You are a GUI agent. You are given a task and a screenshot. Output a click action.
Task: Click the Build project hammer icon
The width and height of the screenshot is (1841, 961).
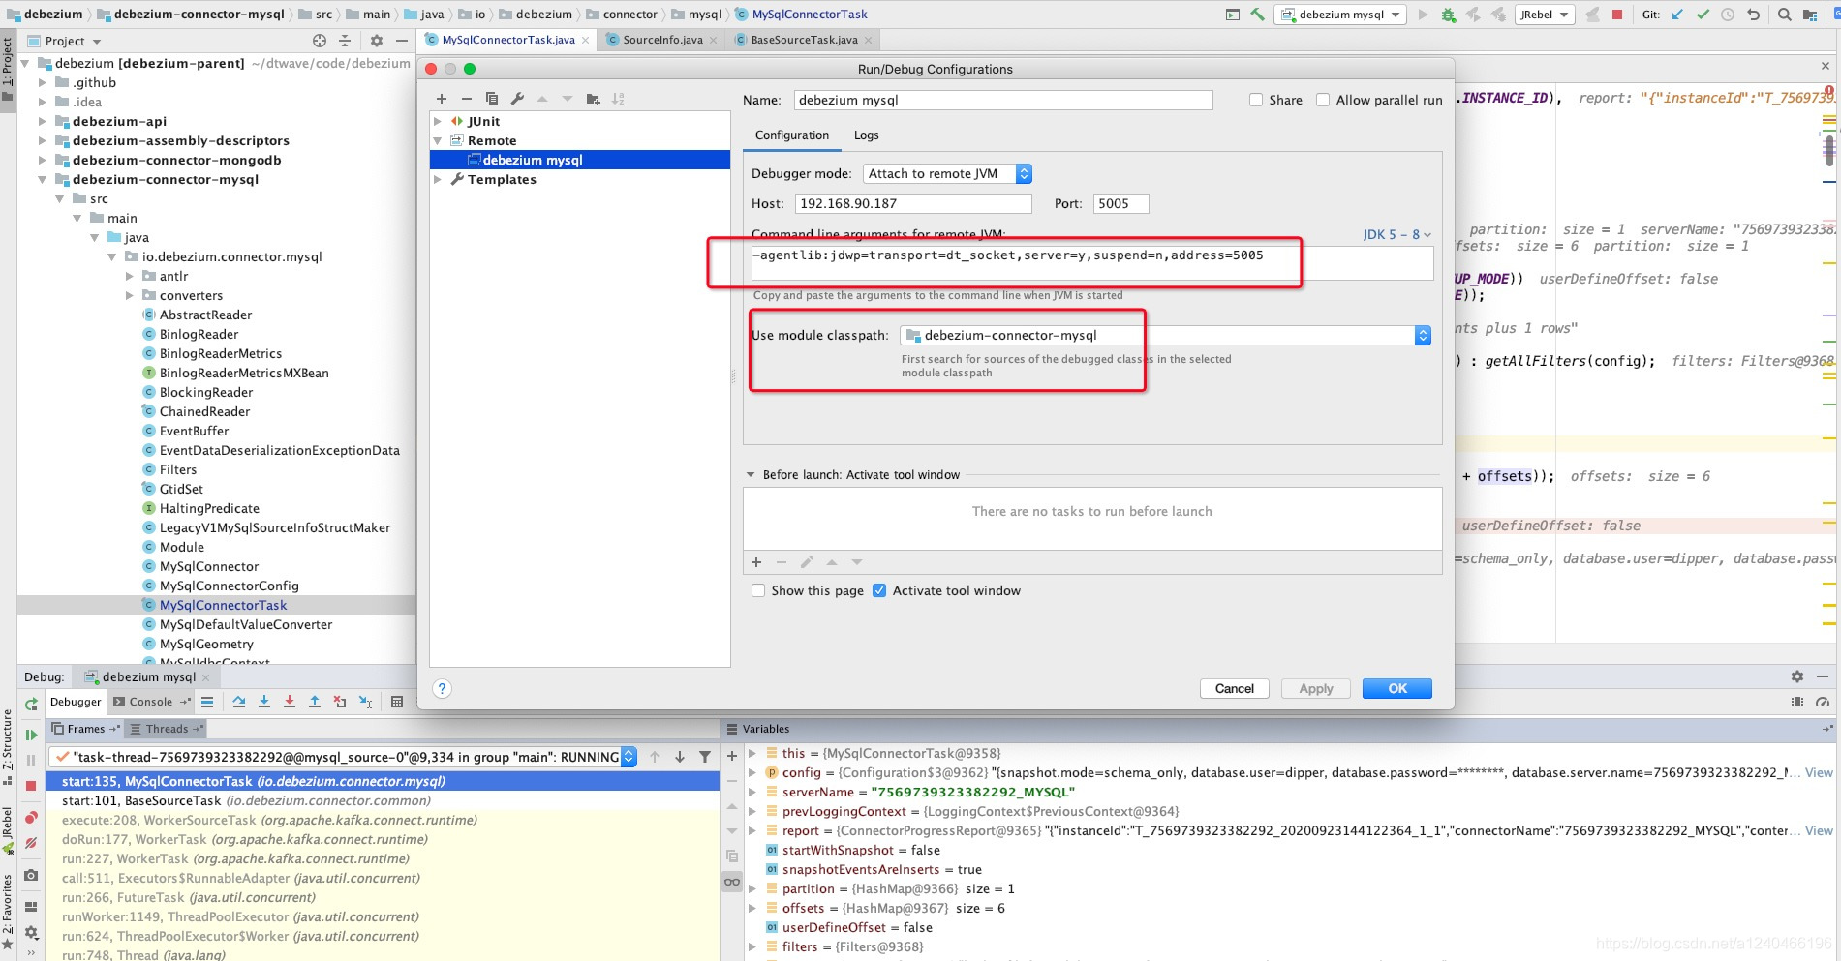coord(1257,15)
